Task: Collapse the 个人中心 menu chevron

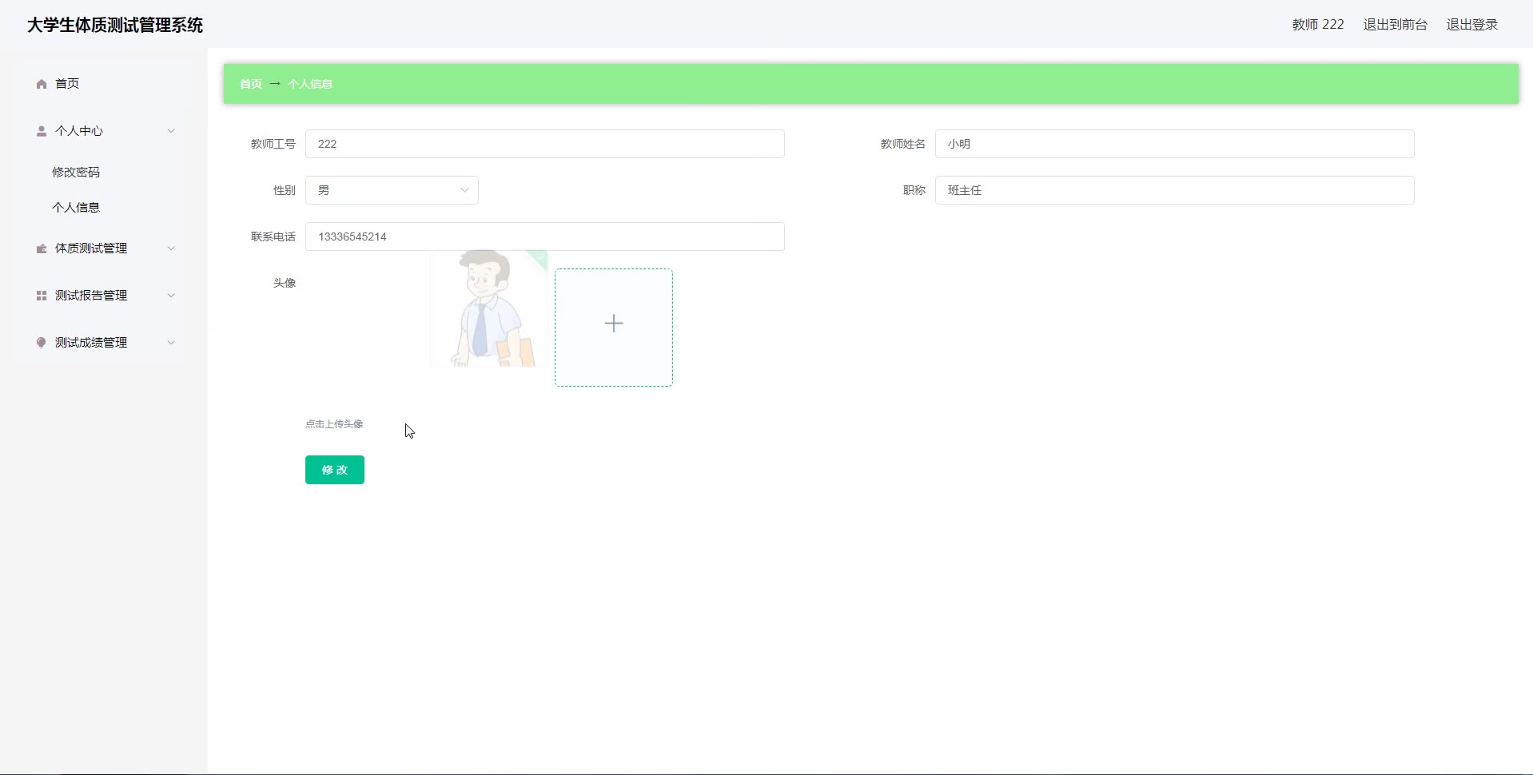Action: coord(170,131)
